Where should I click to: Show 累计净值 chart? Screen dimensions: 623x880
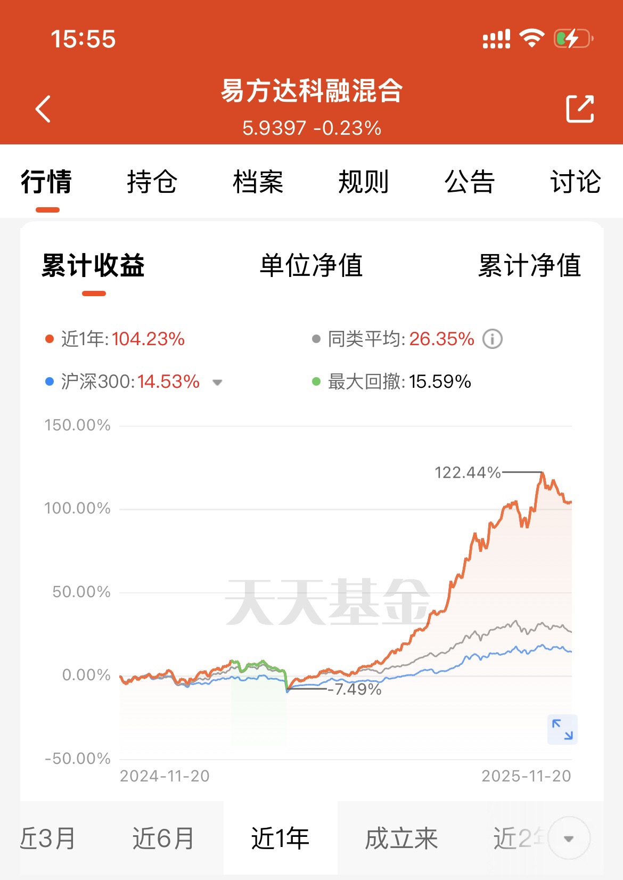(529, 265)
